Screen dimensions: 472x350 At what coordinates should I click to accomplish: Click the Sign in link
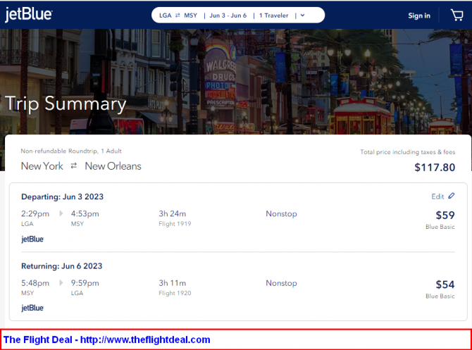tap(419, 15)
